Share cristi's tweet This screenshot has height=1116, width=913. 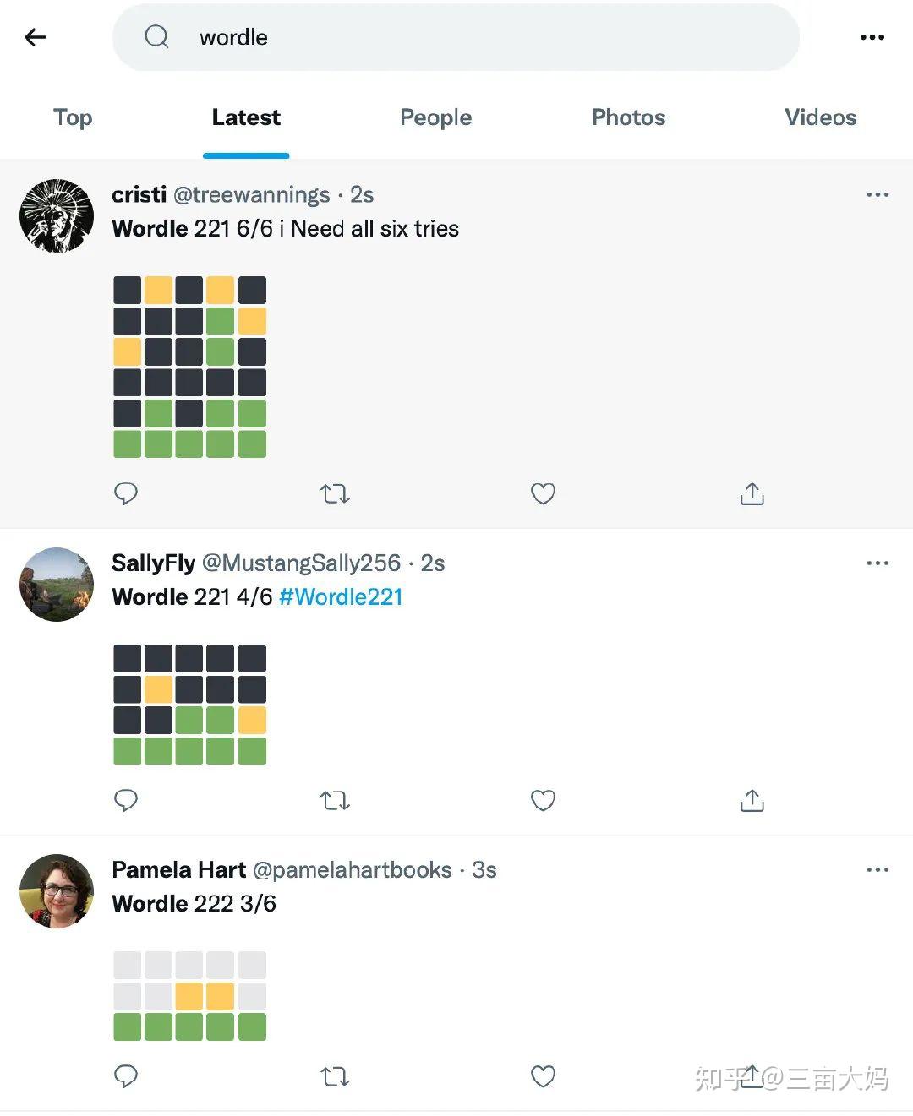click(x=752, y=493)
